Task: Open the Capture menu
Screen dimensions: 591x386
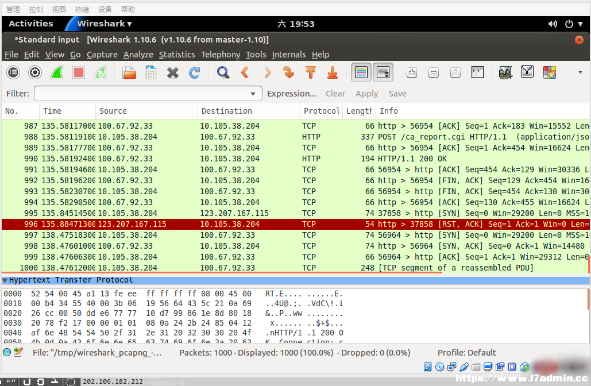Action: click(102, 55)
